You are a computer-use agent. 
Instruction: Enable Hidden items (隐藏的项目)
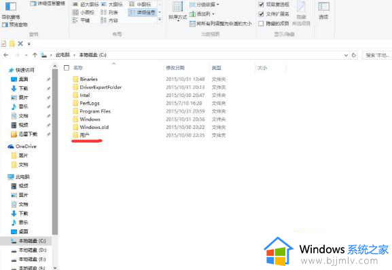[274, 24]
